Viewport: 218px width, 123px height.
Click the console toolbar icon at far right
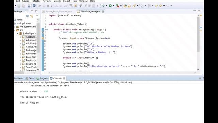point(200,78)
